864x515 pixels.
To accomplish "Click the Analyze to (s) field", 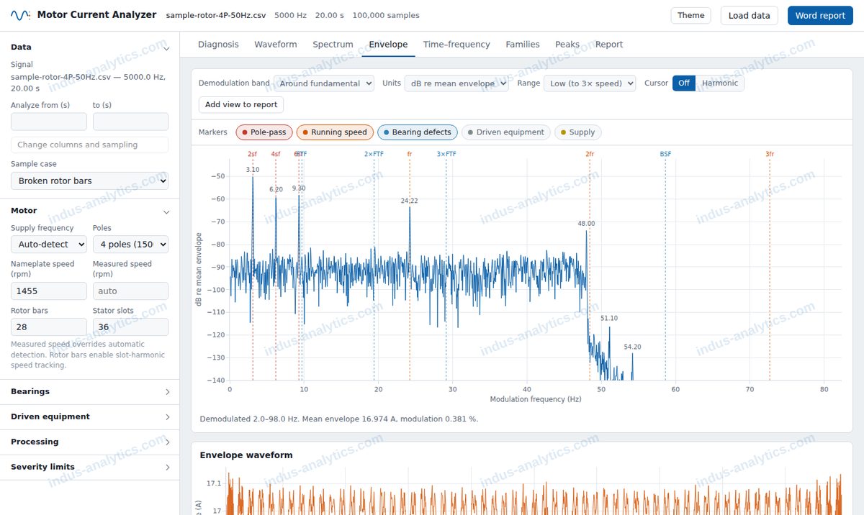I will [131, 122].
